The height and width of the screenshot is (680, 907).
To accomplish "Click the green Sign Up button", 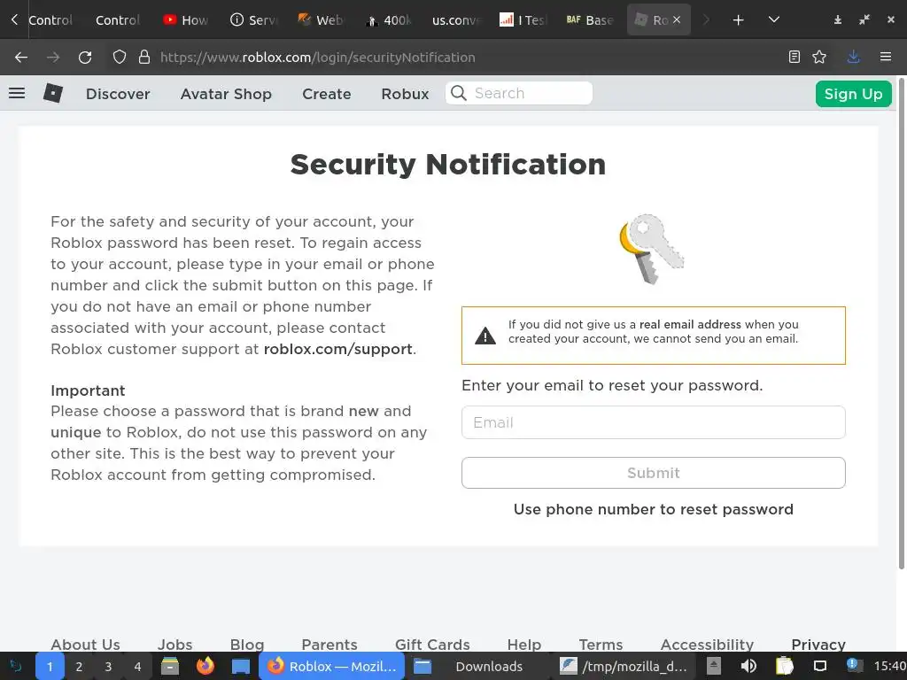I will coord(853,94).
